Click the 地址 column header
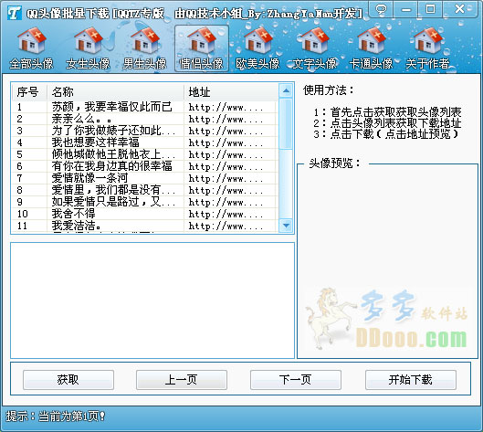 tap(231, 92)
